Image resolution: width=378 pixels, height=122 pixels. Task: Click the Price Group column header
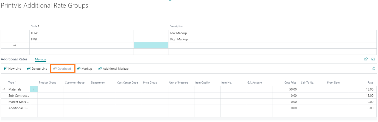click(x=150, y=83)
